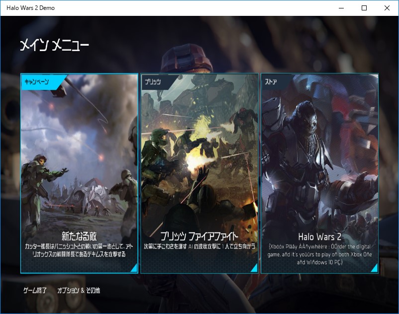The width and height of the screenshot is (399, 314).
Task: Click the Halo Wars 2 store link text
Action: coord(320,237)
